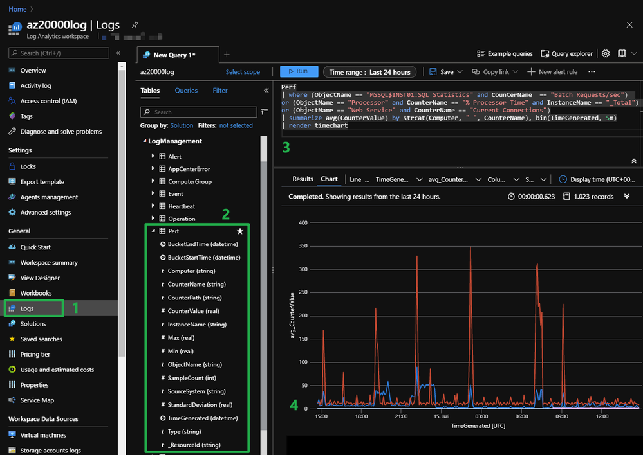Screen dimensions: 643x455
Task: Collapse the tables side pane
Action: pos(266,91)
